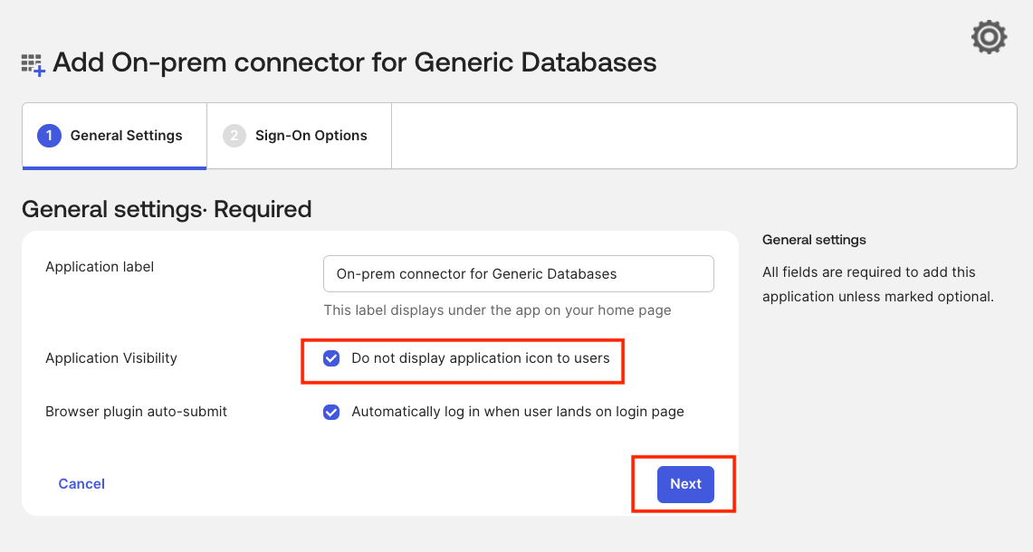Image resolution: width=1033 pixels, height=552 pixels.
Task: Cancel the connector setup
Action: [x=81, y=483]
